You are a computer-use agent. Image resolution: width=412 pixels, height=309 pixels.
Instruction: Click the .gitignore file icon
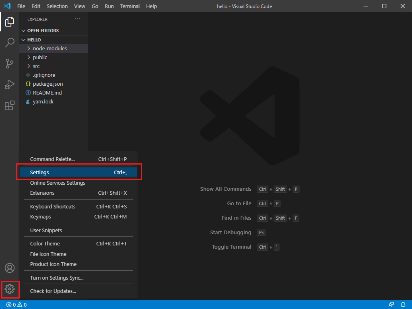28,75
